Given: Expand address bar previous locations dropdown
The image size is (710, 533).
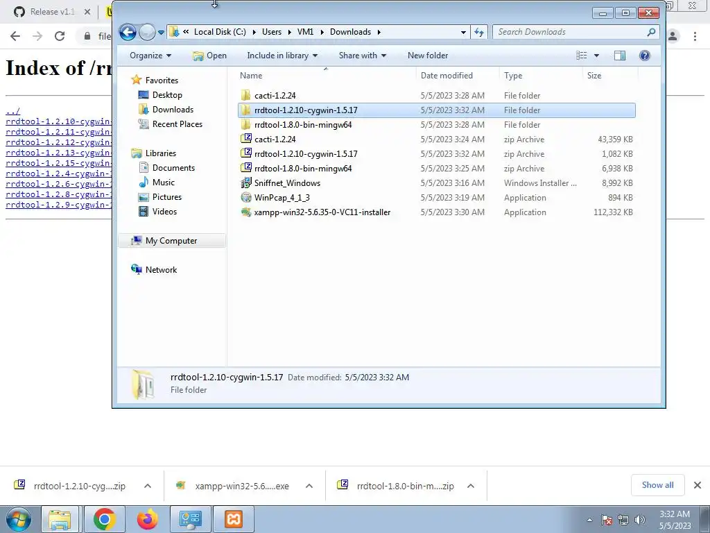Looking at the screenshot, I should coord(463,32).
